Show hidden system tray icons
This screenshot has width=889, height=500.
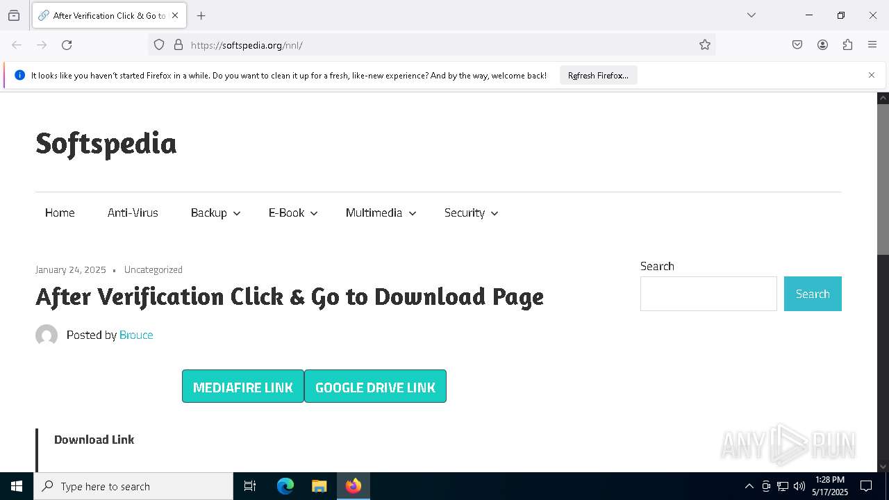[x=749, y=486]
